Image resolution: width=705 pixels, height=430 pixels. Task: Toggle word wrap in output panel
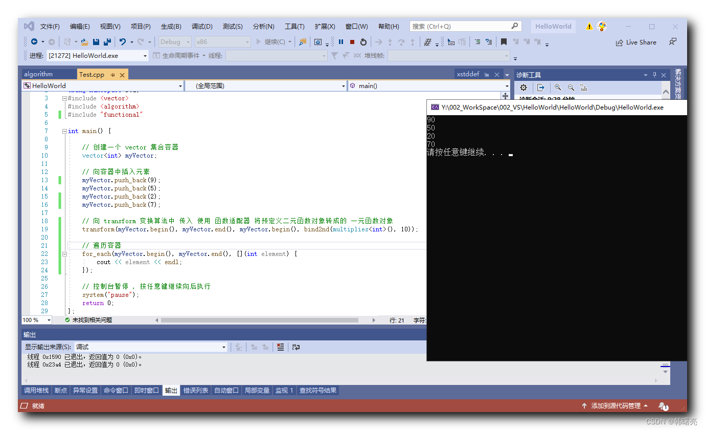(296, 347)
